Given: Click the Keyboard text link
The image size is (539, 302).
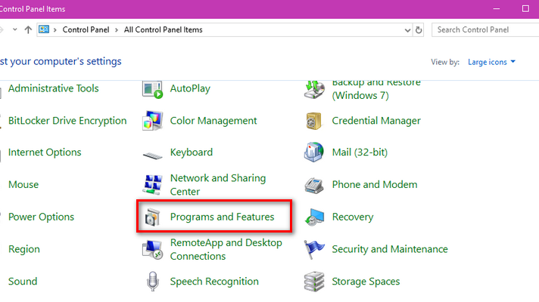Looking at the screenshot, I should [192, 153].
